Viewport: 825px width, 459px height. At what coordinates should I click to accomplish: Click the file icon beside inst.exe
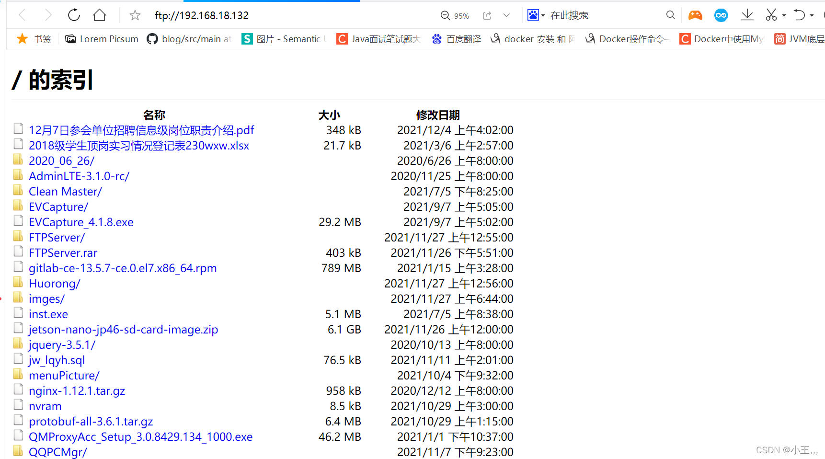18,312
